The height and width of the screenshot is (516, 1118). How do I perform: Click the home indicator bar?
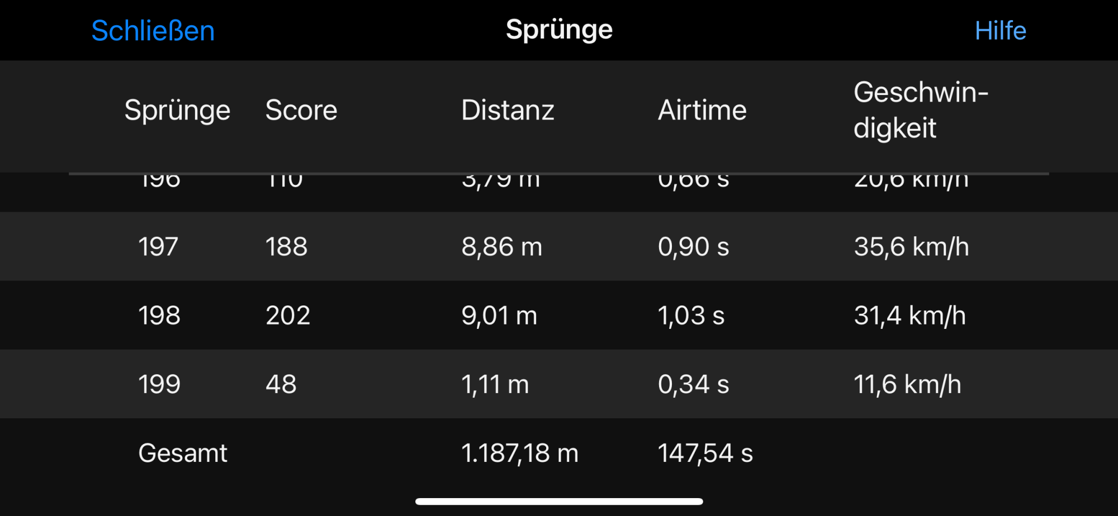pos(559,501)
